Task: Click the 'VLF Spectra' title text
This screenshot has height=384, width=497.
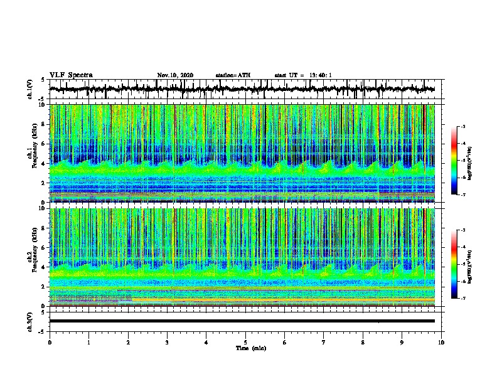Action: point(71,75)
